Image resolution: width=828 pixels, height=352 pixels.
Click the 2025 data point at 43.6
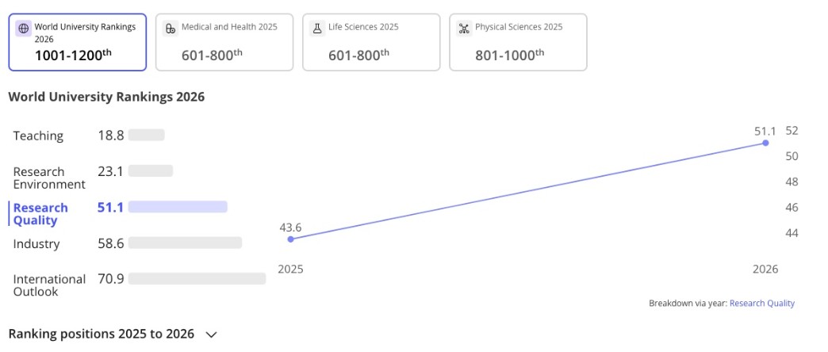pyautogui.click(x=290, y=239)
